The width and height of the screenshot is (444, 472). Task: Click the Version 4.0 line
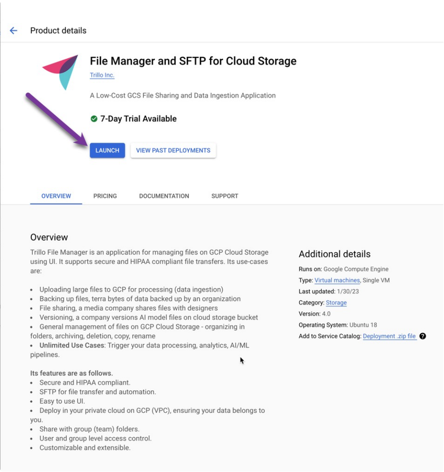tap(315, 314)
